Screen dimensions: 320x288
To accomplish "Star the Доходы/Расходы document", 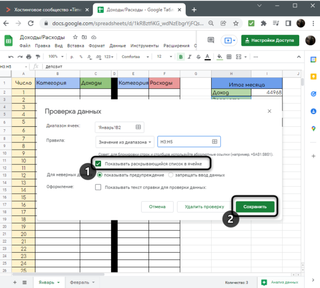I will click(x=75, y=37).
